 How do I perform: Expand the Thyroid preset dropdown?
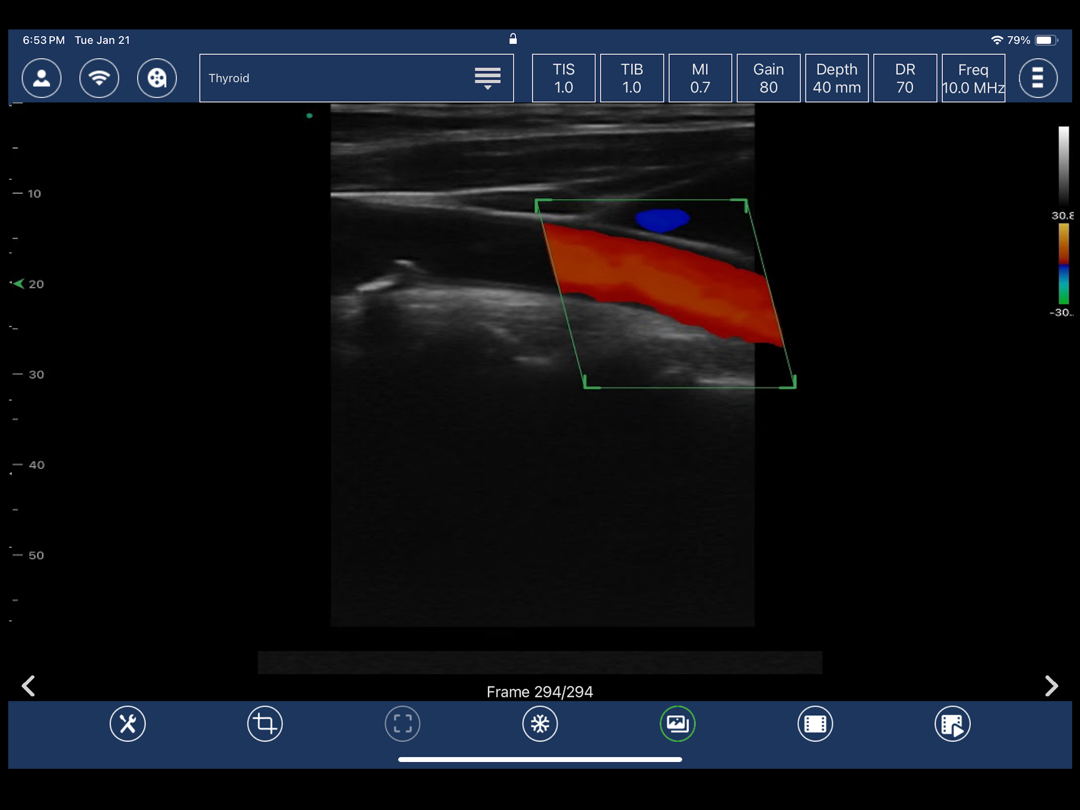[356, 78]
